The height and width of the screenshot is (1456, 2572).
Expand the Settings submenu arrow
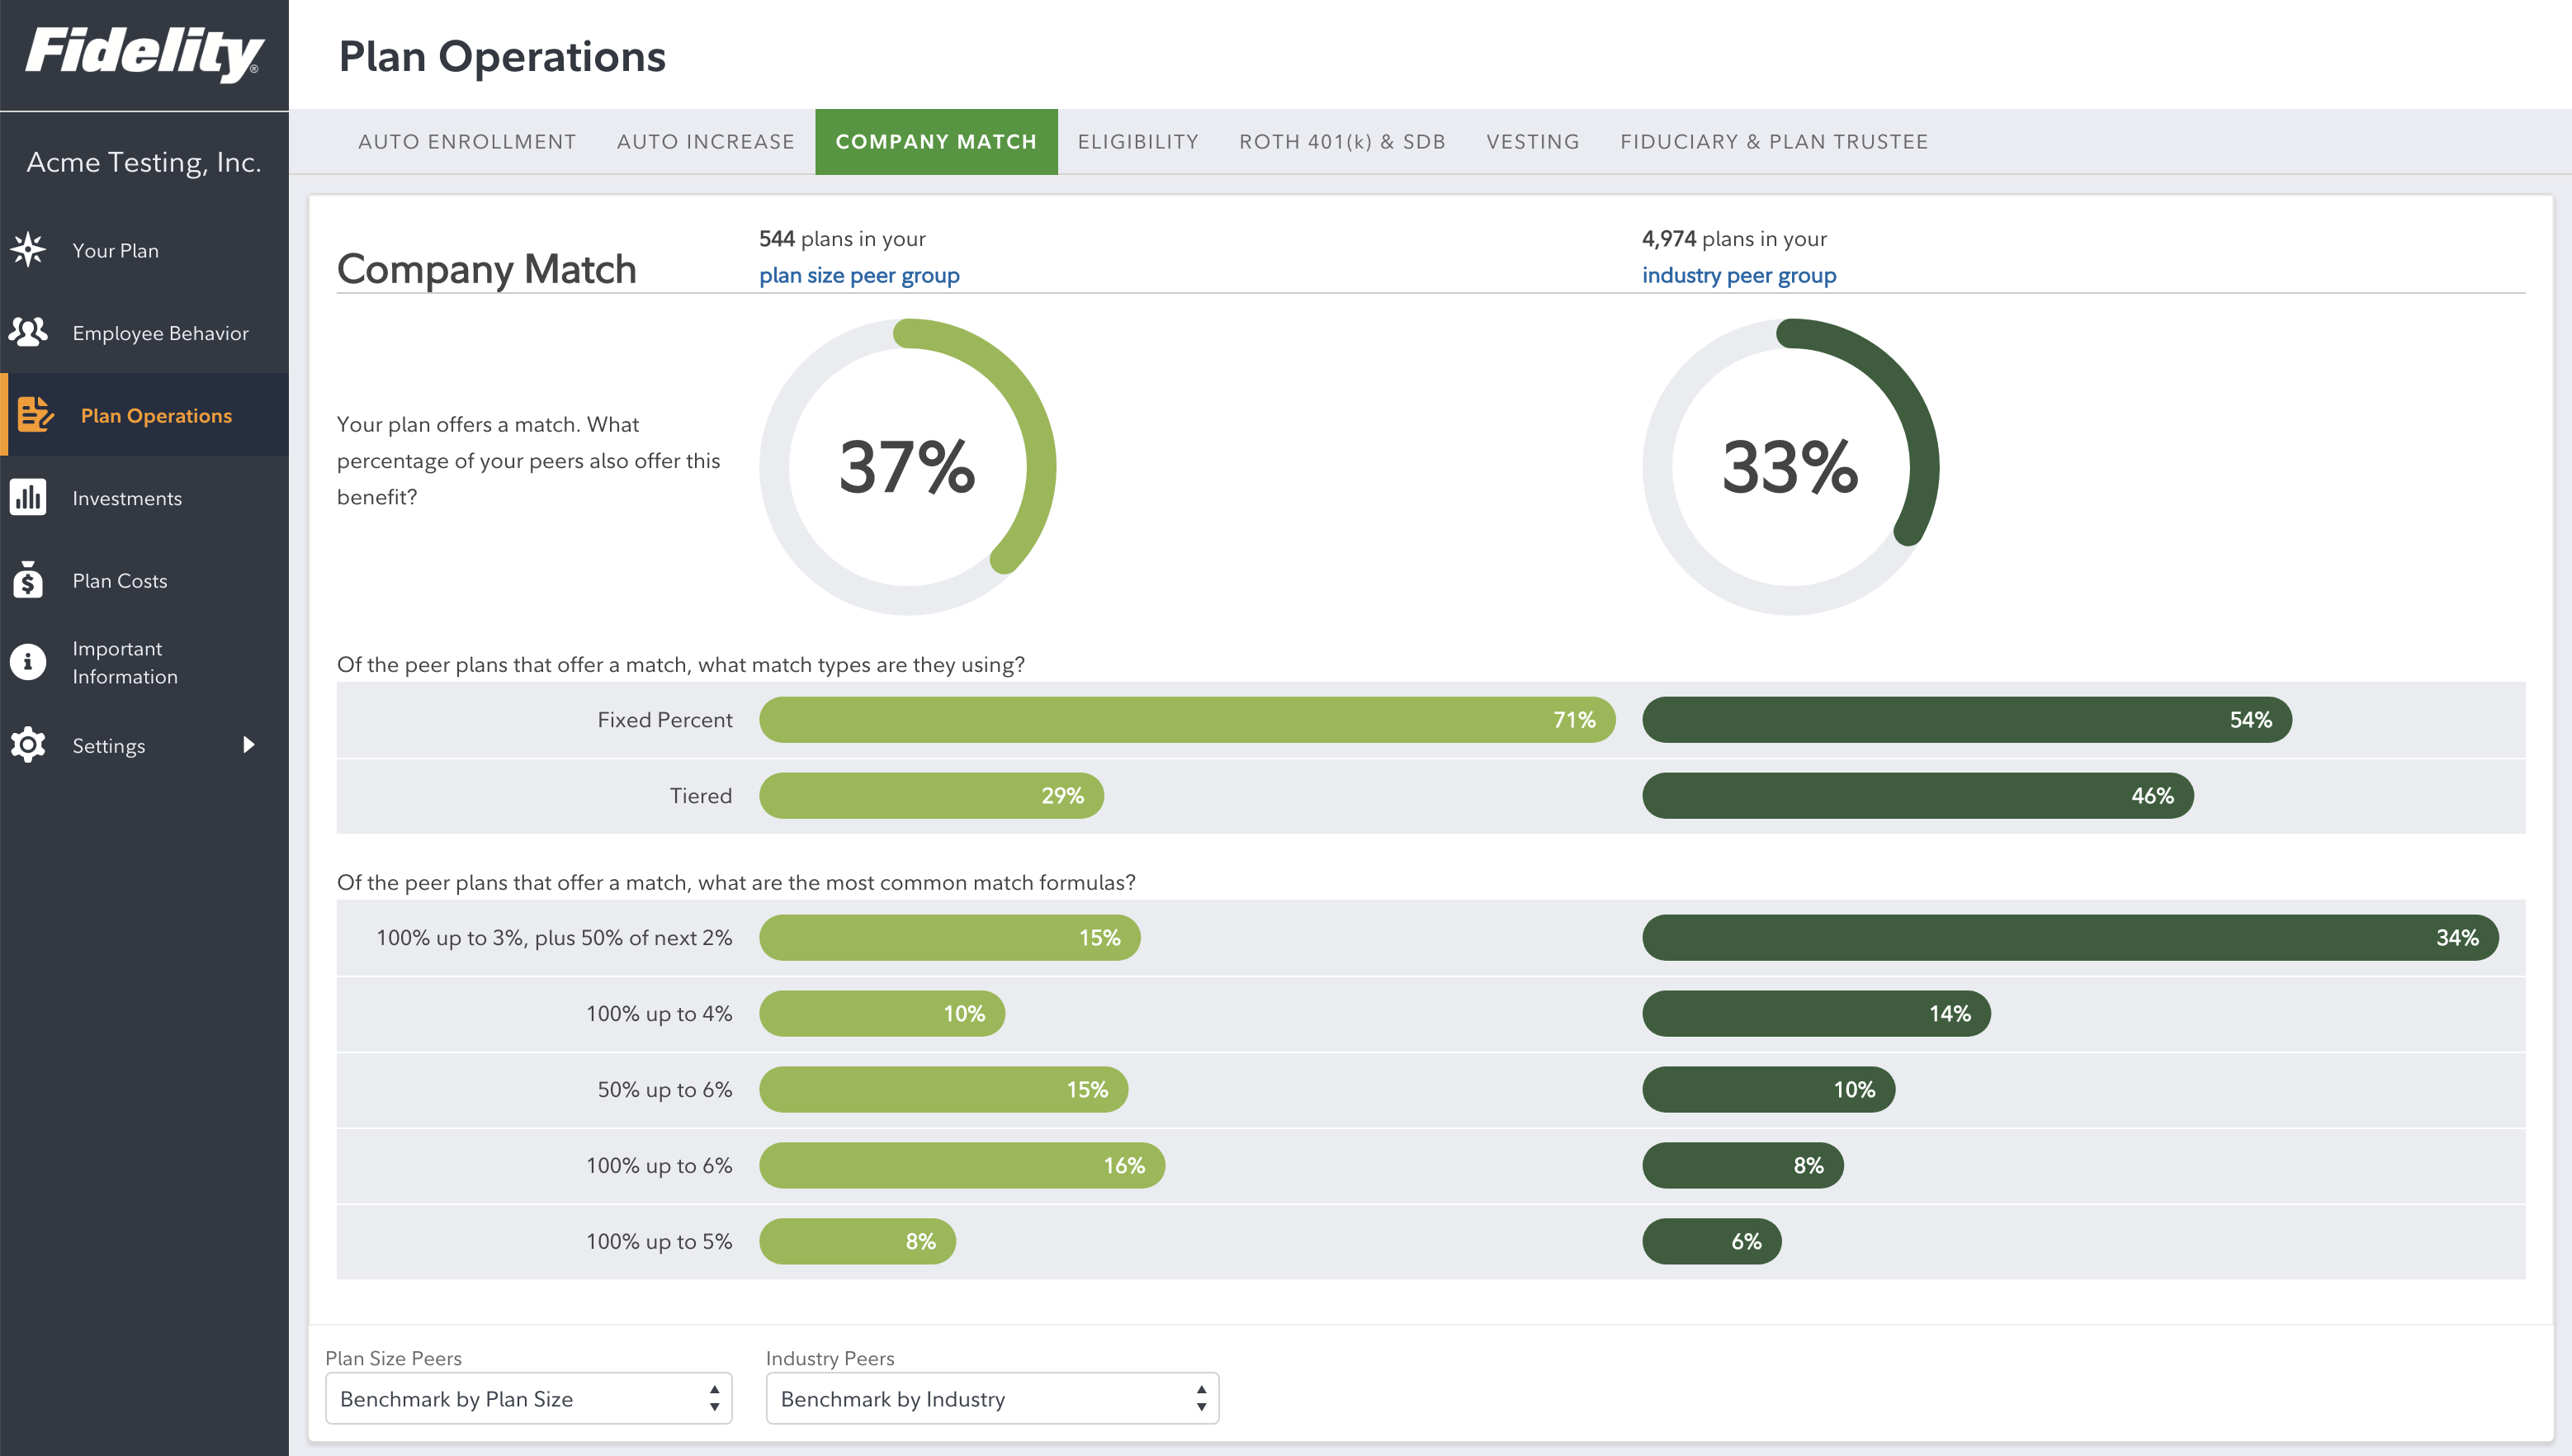(x=249, y=745)
